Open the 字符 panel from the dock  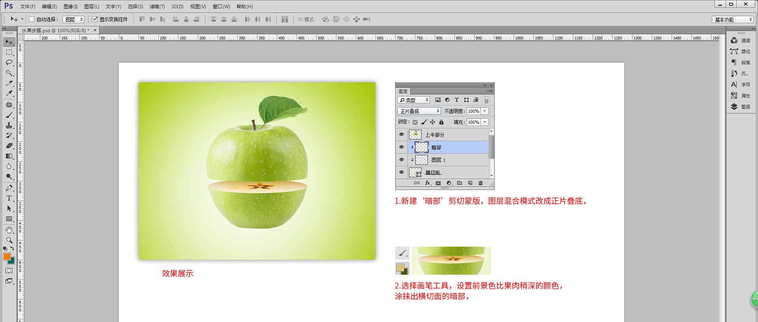click(x=740, y=85)
